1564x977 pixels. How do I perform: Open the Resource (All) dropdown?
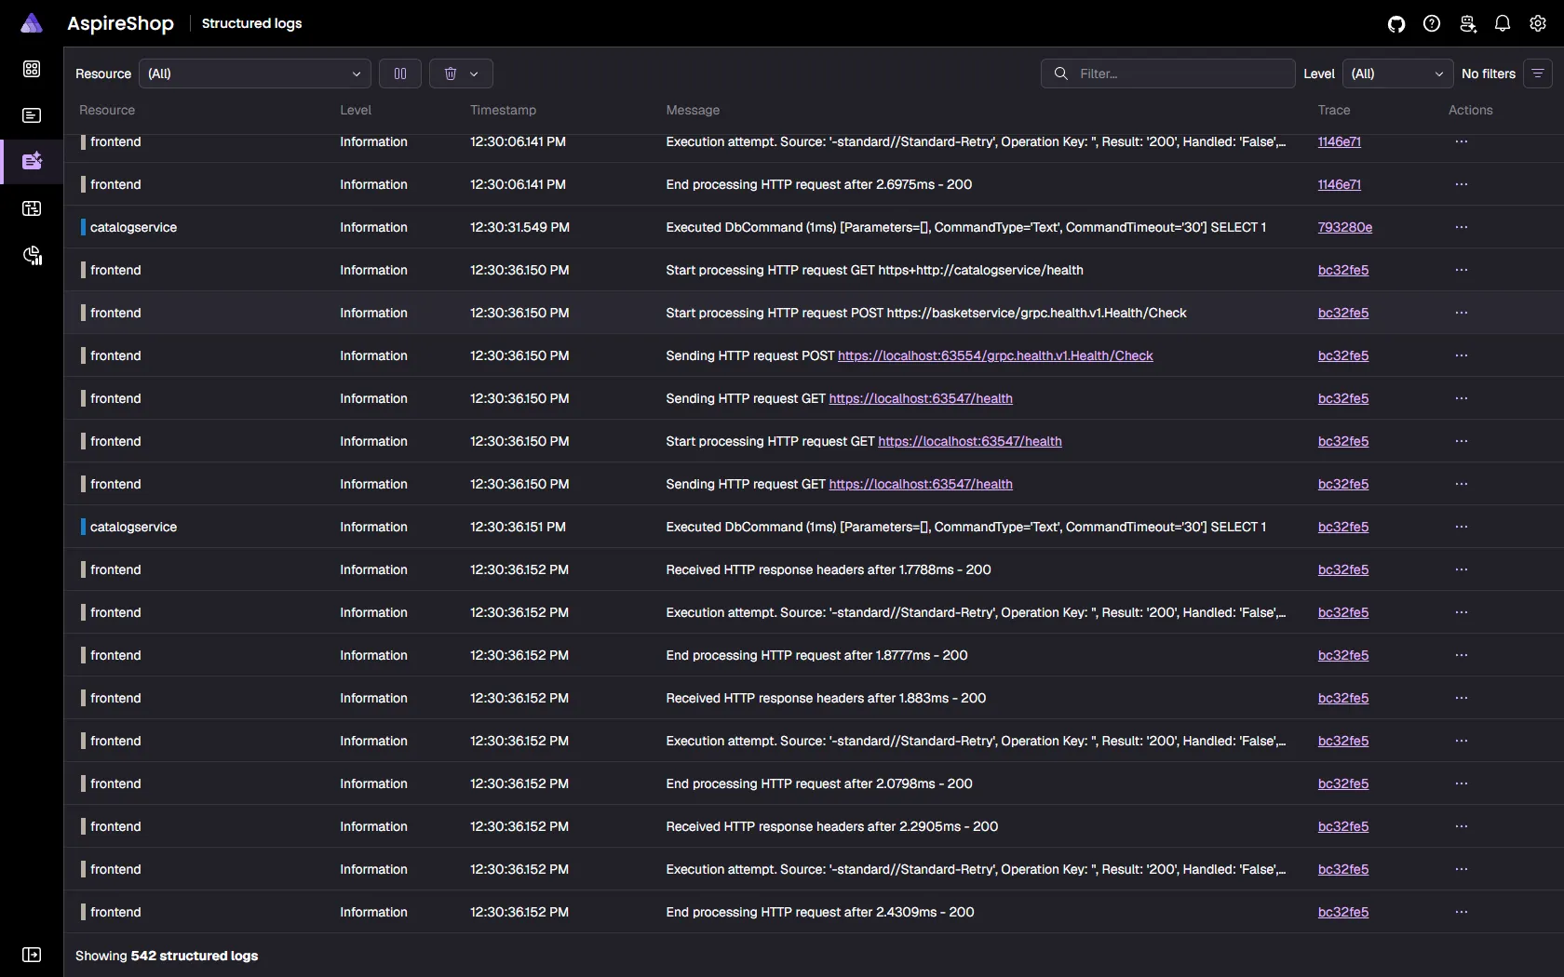(255, 74)
